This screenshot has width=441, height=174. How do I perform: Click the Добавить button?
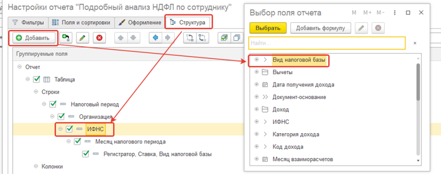click(x=33, y=38)
